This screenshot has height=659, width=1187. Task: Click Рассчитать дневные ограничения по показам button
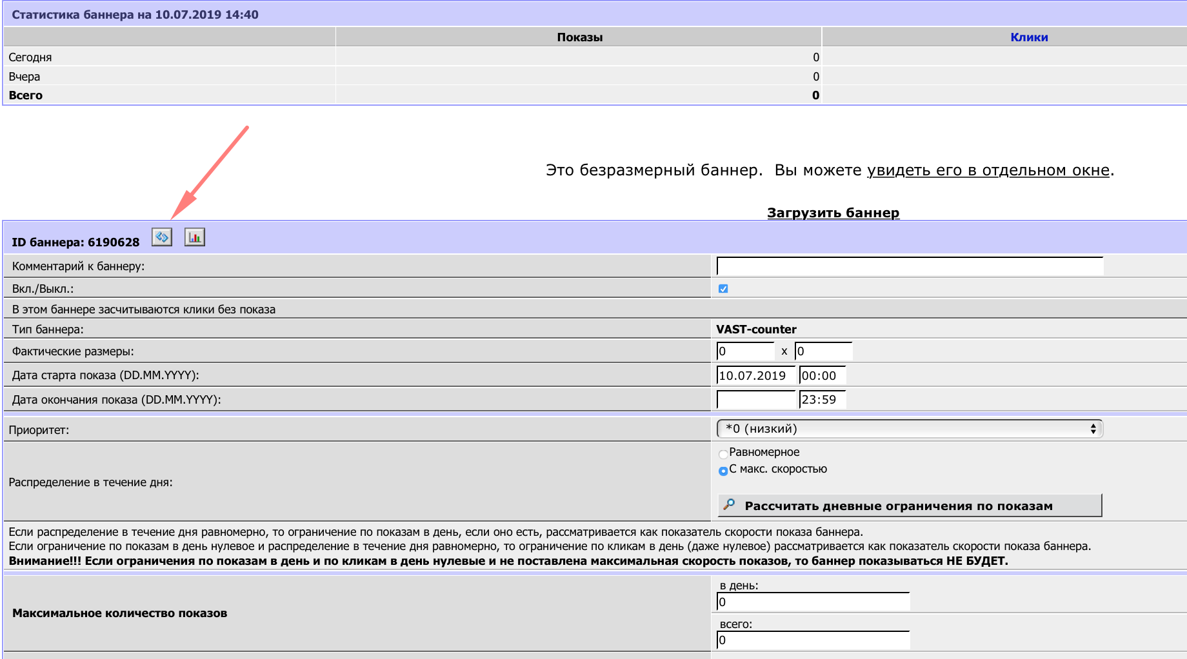pyautogui.click(x=910, y=506)
